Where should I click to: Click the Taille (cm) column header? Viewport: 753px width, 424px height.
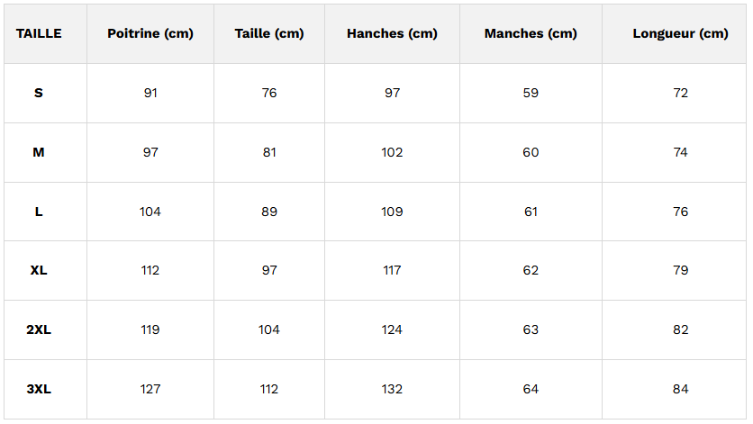269,33
